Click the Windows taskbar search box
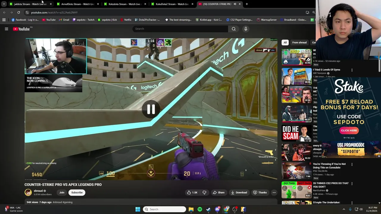The height and width of the screenshot is (214, 381). 165,209
